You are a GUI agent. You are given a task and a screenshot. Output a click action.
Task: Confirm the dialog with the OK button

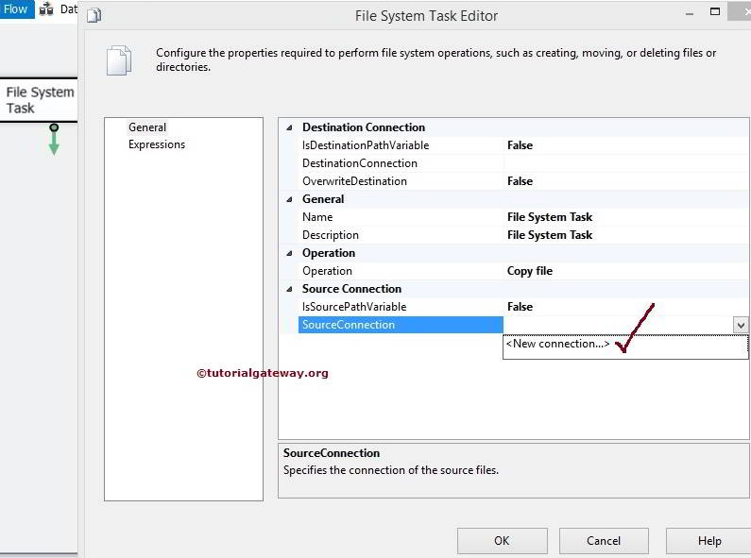click(x=502, y=541)
